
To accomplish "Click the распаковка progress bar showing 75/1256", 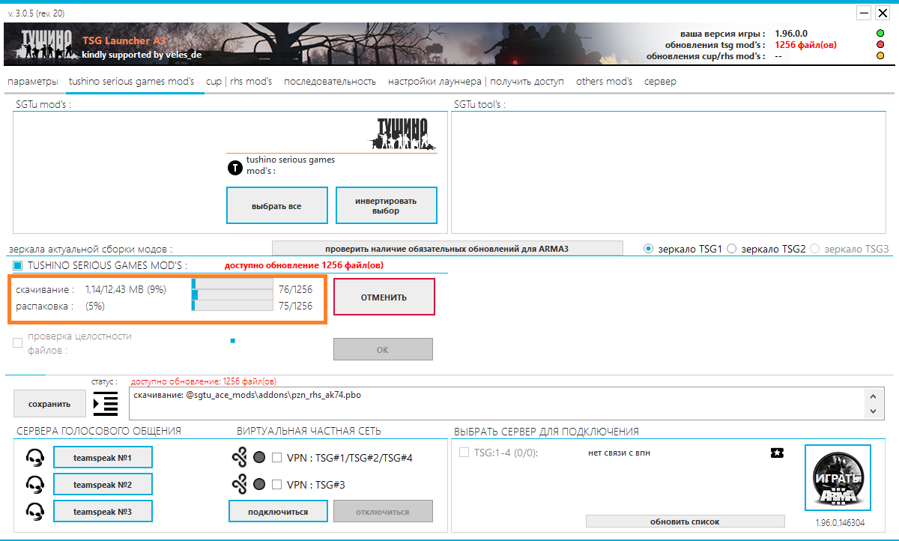I will (232, 306).
